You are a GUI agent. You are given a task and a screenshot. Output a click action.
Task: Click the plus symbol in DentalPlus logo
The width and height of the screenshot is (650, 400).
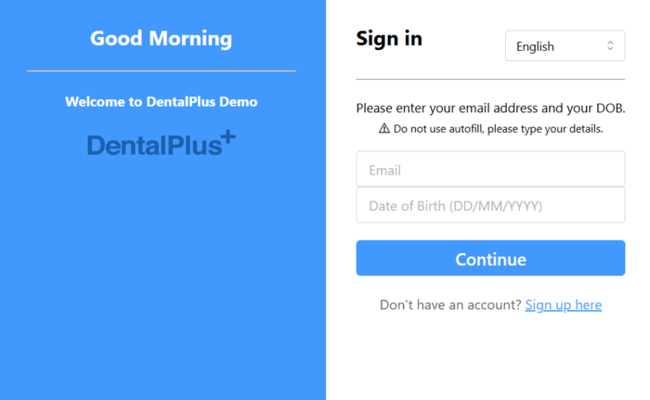[x=227, y=137]
